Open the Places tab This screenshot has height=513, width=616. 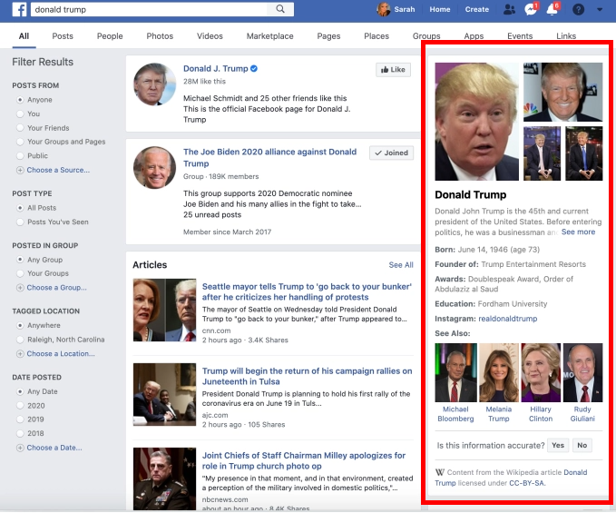pos(376,36)
